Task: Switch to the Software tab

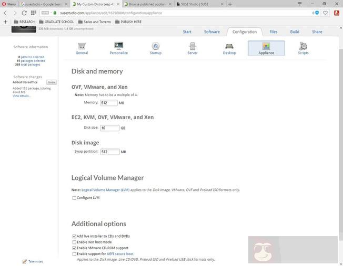Action: [x=212, y=32]
